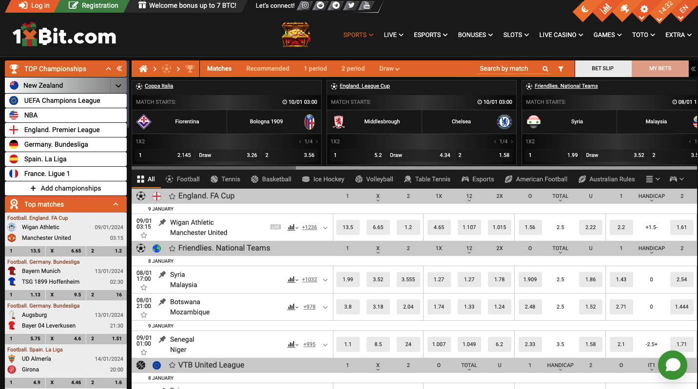This screenshot has height=389, width=698.
Task: Open the gamepad filter icon in sports bar
Action: [677, 179]
